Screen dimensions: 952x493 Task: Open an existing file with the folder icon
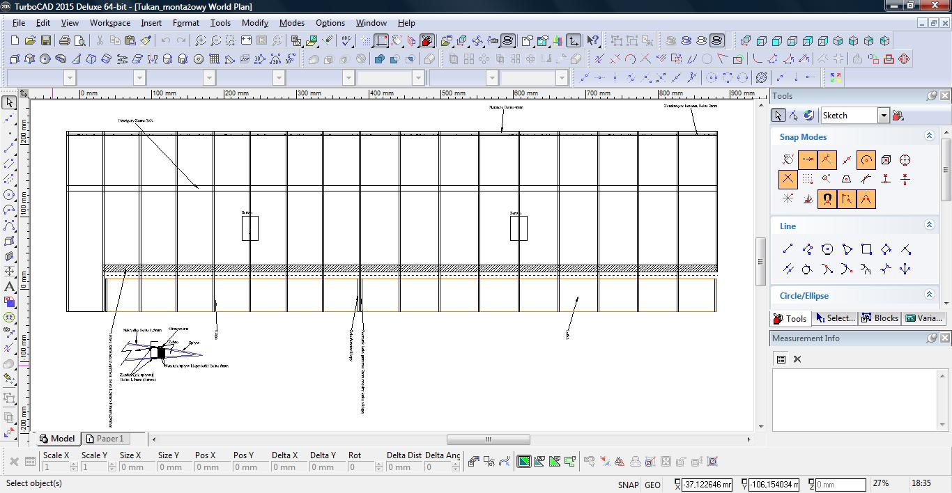click(30, 41)
